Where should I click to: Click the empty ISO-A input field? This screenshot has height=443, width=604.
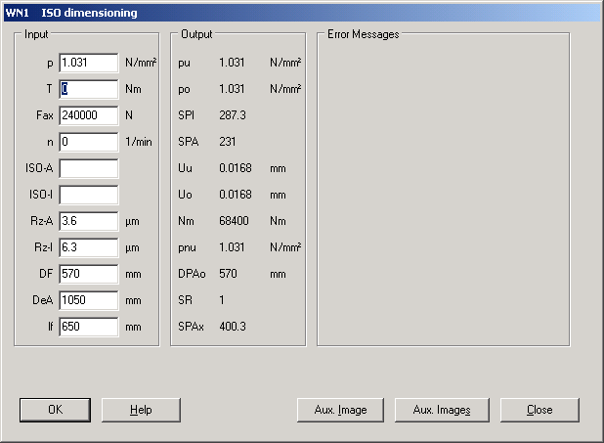[x=88, y=168]
